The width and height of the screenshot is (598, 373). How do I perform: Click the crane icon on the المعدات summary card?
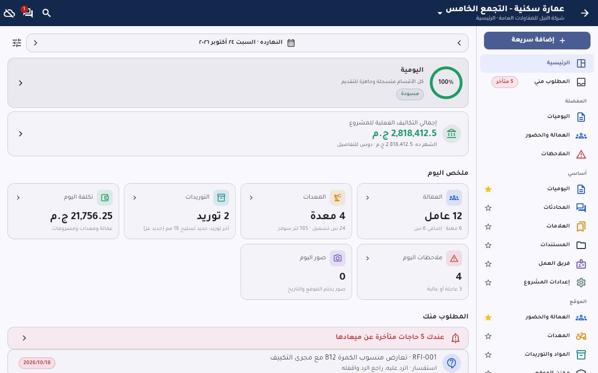pos(338,198)
